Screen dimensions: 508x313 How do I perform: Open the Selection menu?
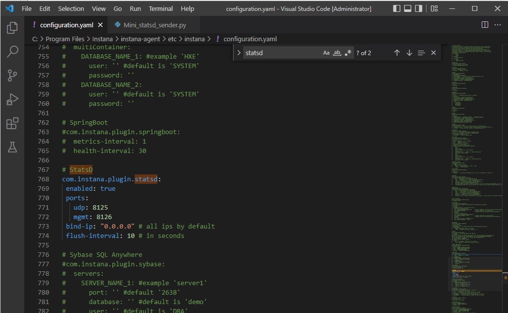click(71, 9)
